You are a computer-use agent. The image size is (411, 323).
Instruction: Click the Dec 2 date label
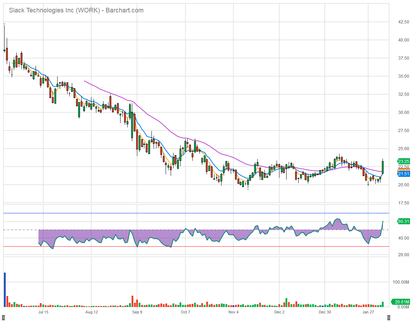click(x=279, y=312)
